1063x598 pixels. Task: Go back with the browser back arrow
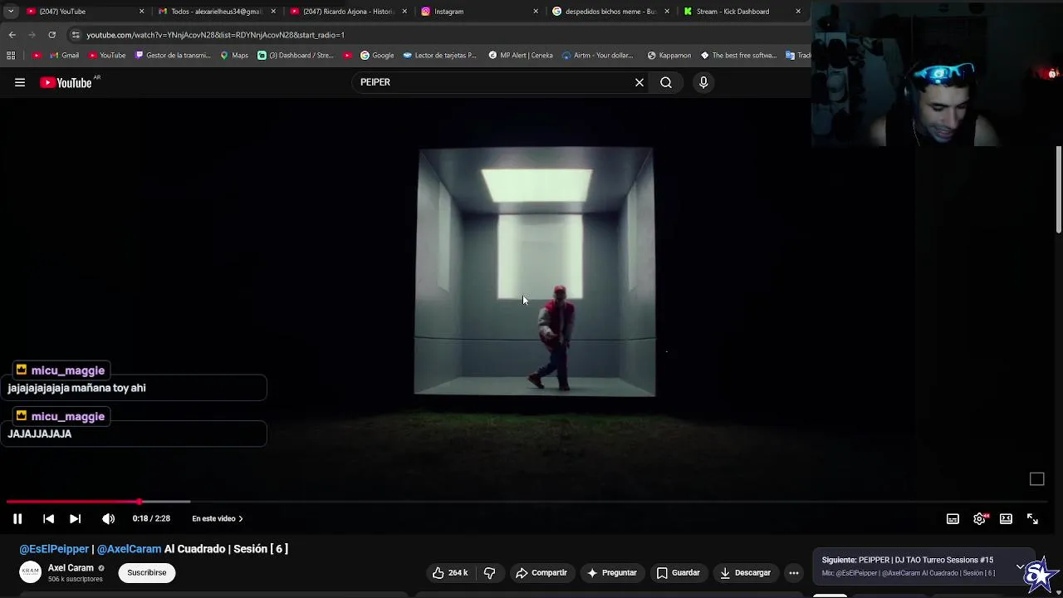point(12,35)
